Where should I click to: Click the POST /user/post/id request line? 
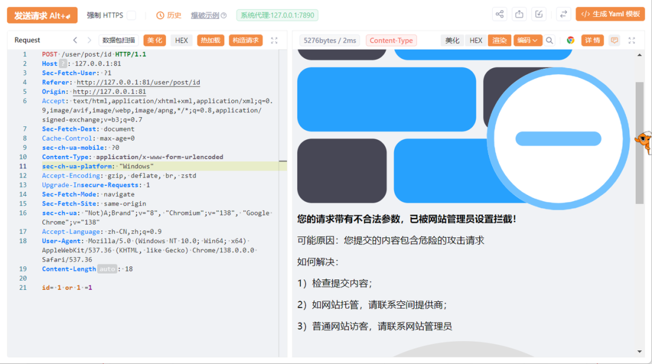[x=94, y=54]
